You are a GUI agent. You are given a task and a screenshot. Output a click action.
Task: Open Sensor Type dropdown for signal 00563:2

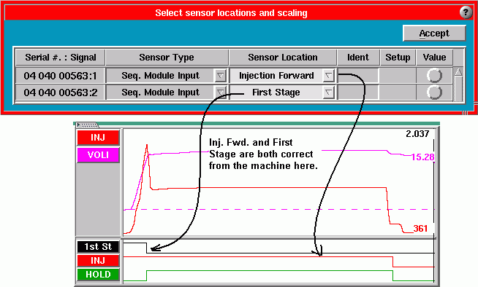[x=220, y=93]
